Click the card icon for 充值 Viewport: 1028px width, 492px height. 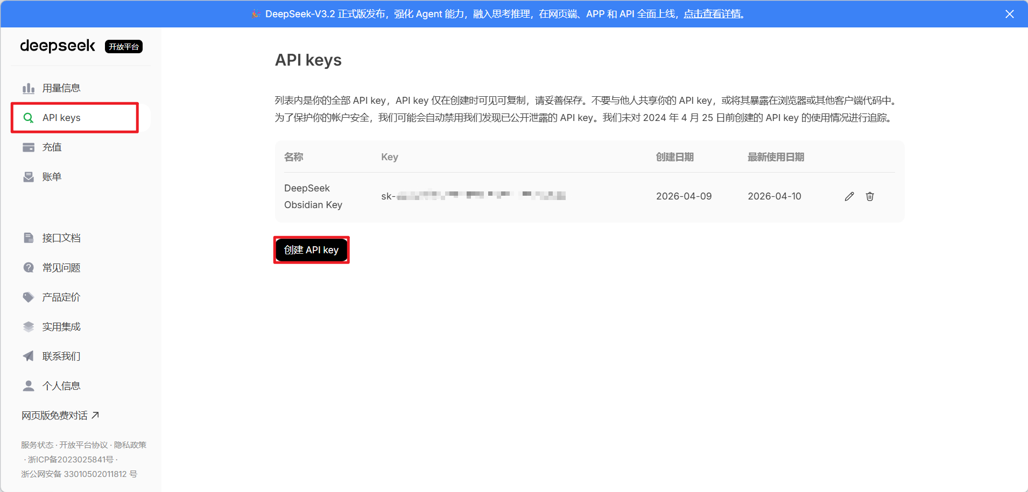point(29,147)
